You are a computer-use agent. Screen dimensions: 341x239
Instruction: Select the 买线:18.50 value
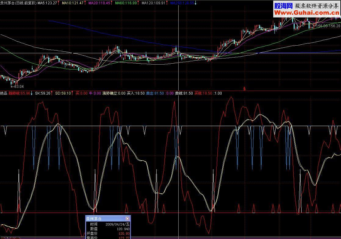(203, 93)
